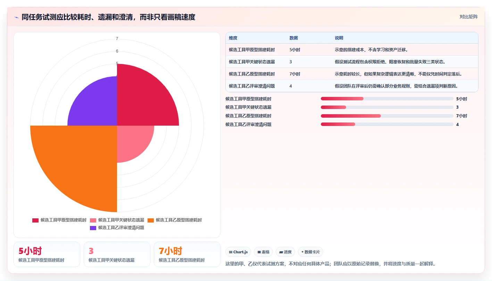Click the table cell with value 3

[291, 62]
